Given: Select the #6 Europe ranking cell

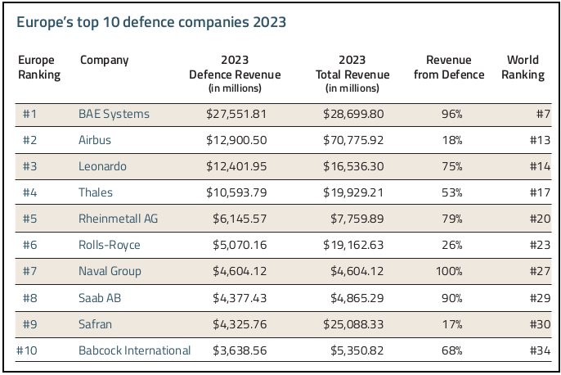Looking at the screenshot, I should tap(29, 246).
